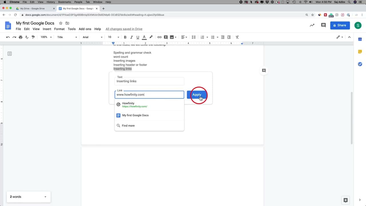Open the Docs home icon
This screenshot has width=366, height=206.
8,25
